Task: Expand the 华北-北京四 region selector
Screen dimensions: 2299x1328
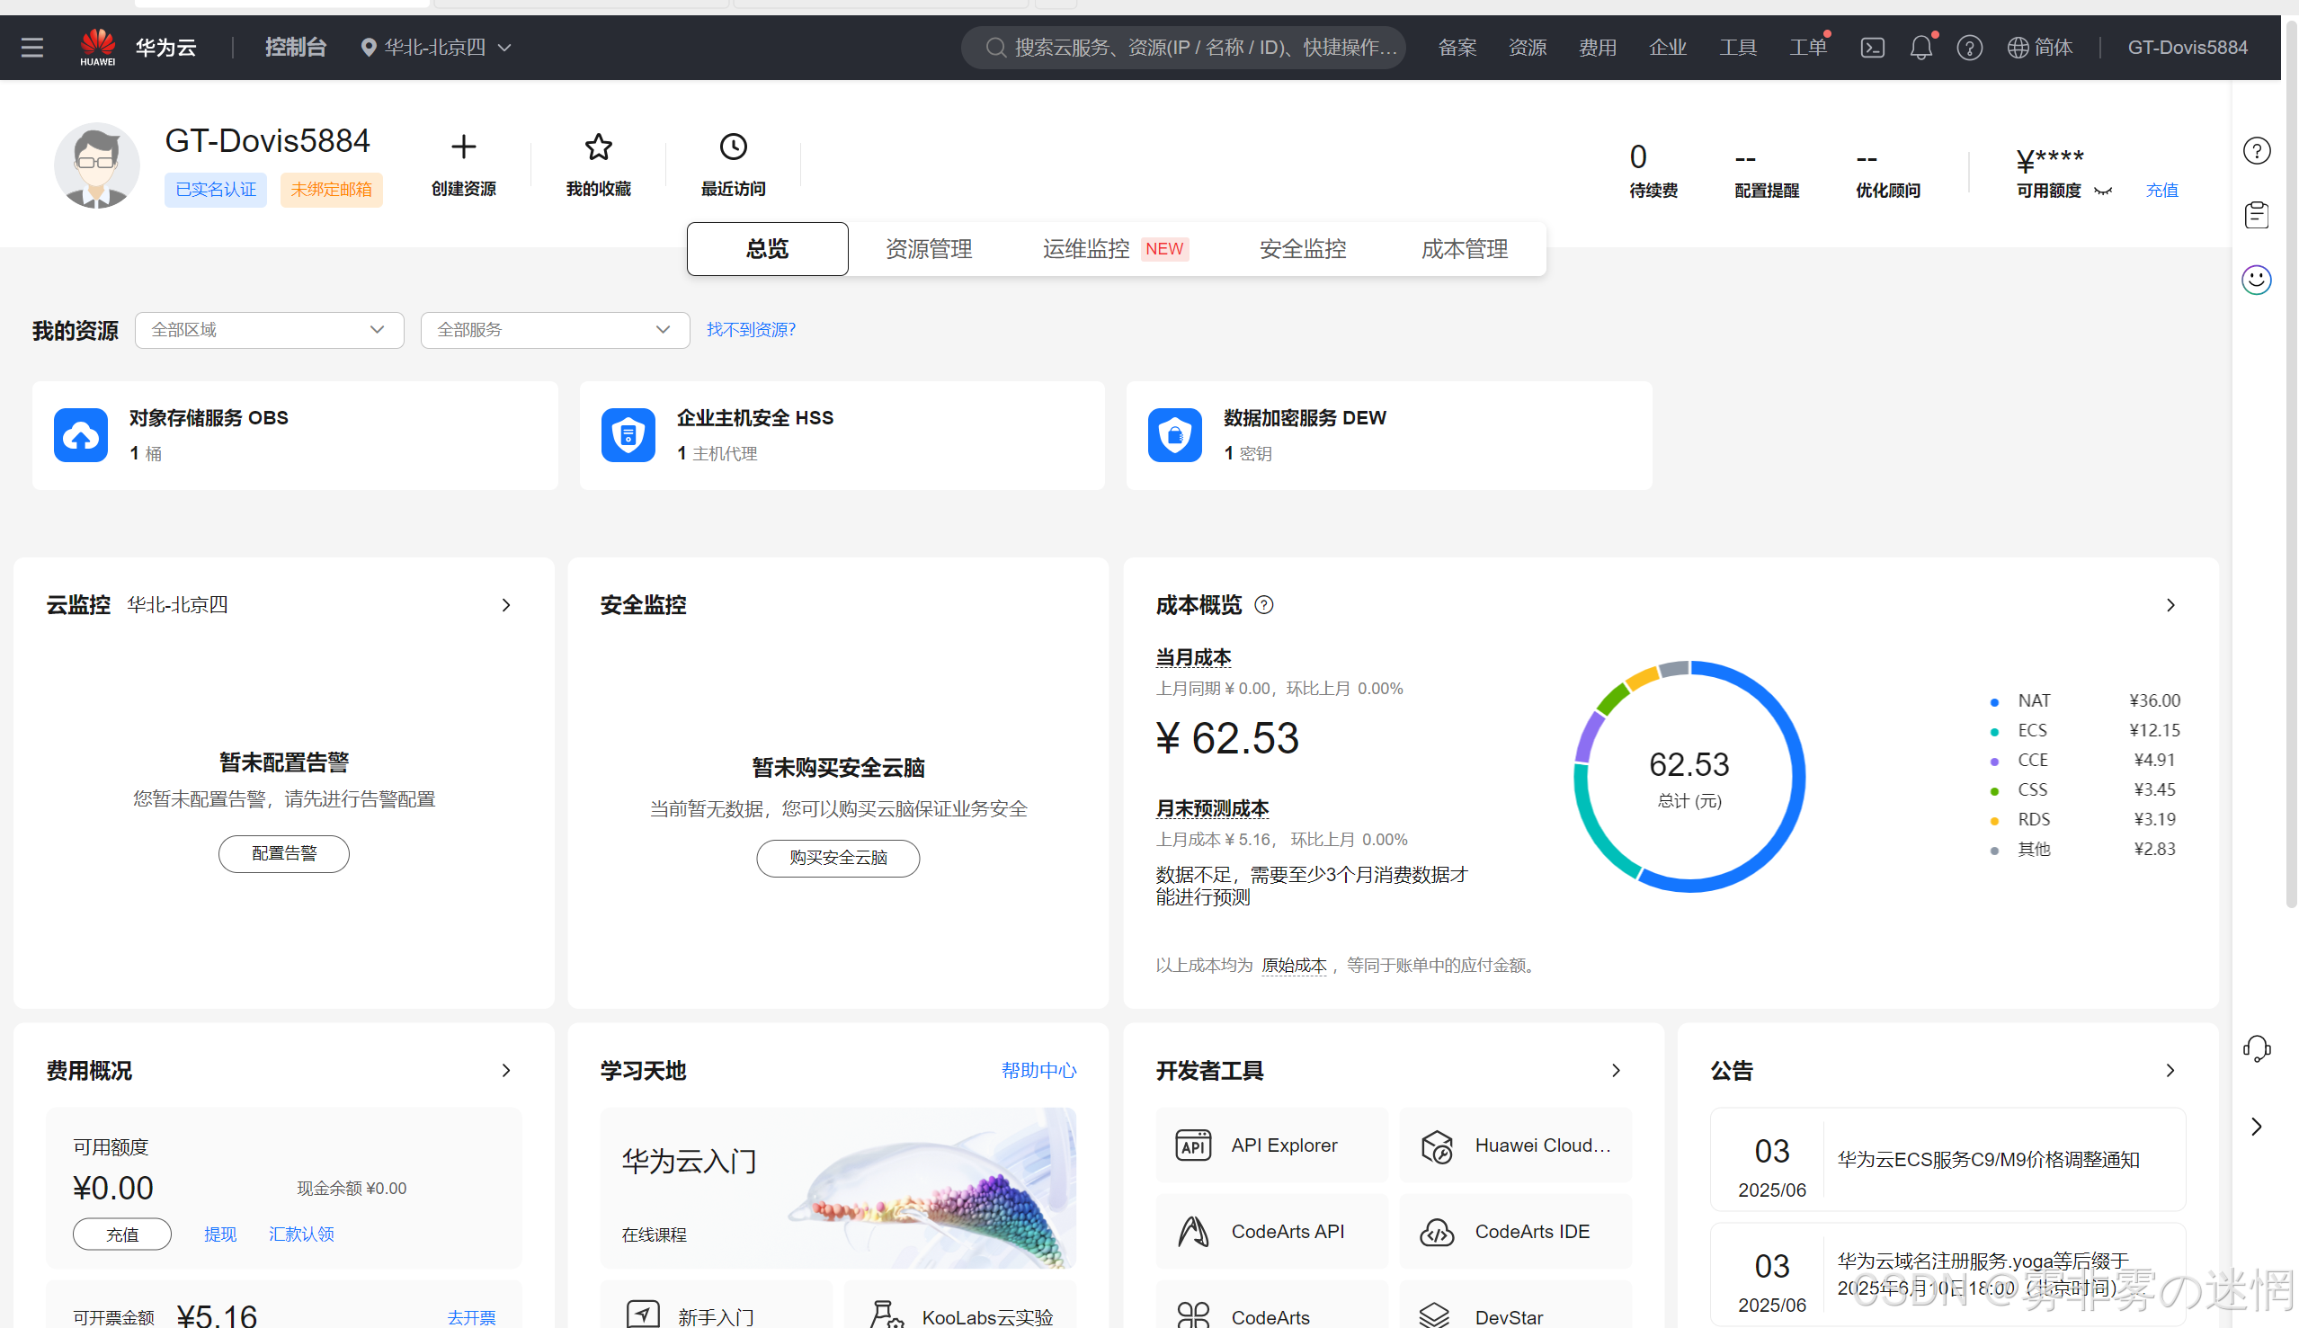Action: pos(436,48)
